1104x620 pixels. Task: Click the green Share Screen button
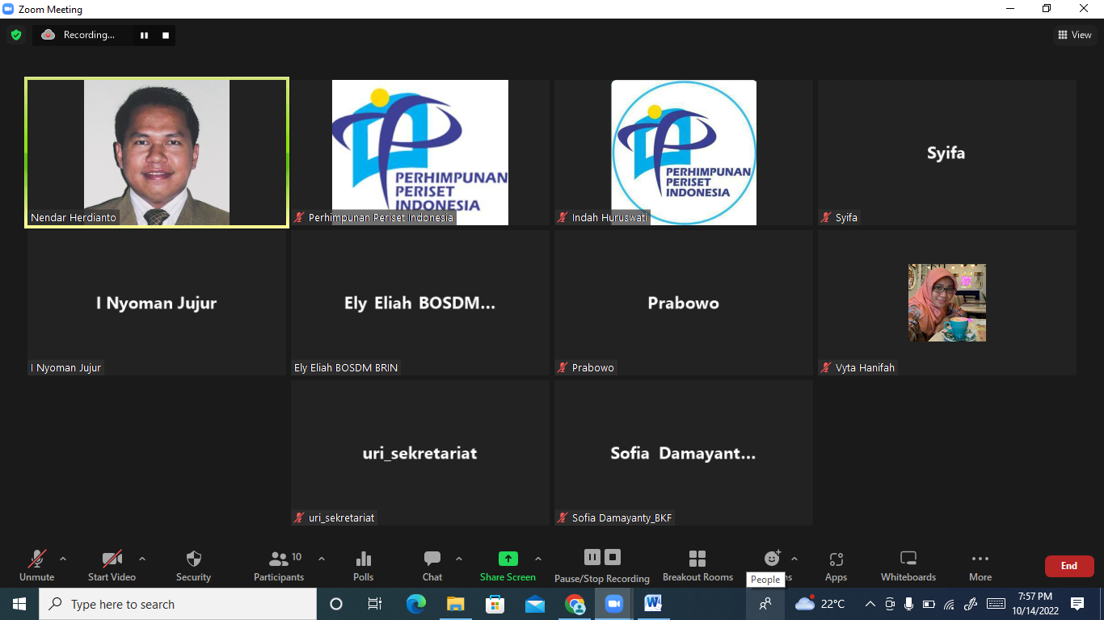(508, 566)
